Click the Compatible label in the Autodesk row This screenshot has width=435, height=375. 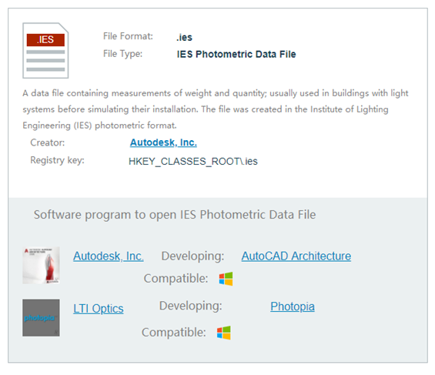click(176, 278)
